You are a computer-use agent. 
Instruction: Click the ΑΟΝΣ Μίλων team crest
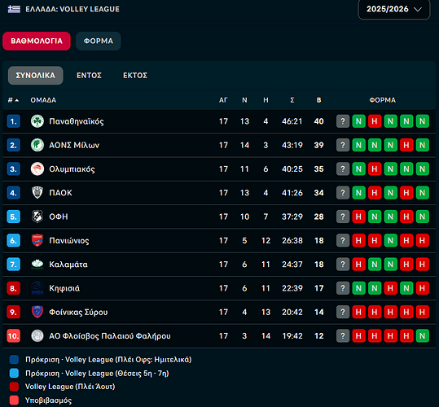37,145
